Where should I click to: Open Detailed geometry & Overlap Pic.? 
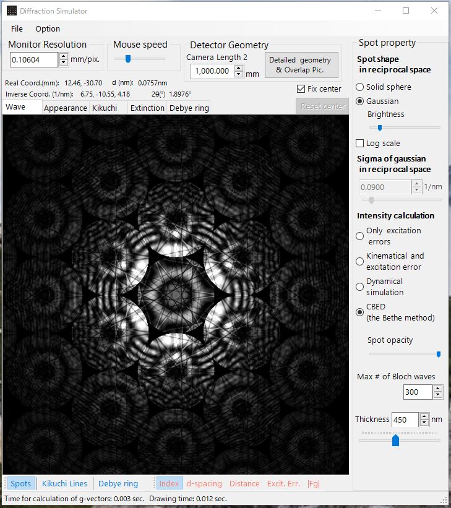[301, 65]
